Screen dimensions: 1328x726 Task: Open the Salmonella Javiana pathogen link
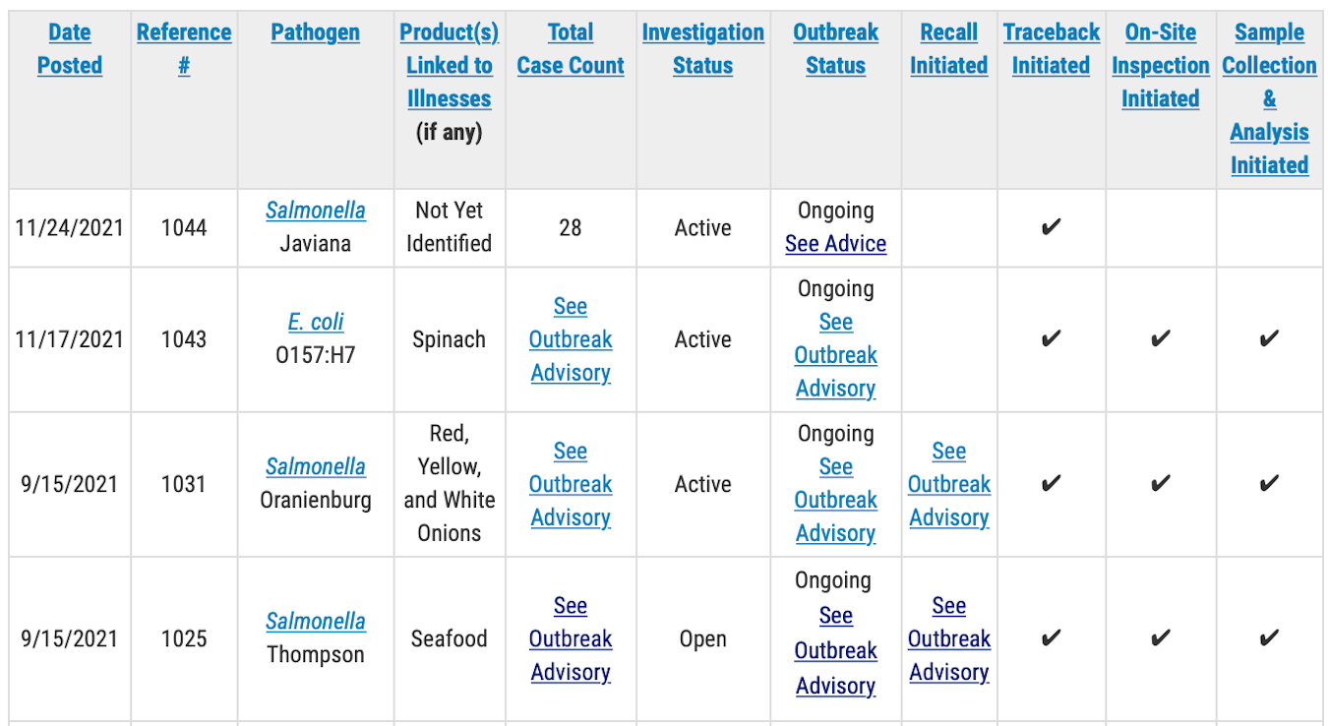315,211
